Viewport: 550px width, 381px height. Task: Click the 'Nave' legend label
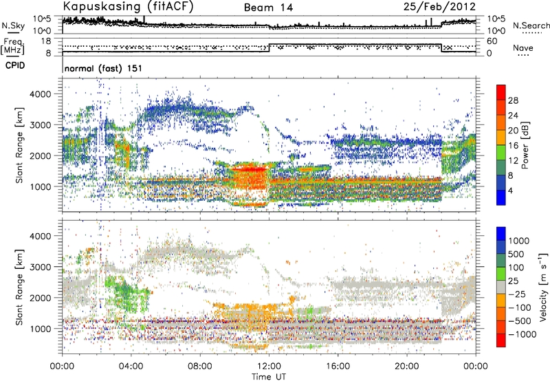[x=523, y=48]
